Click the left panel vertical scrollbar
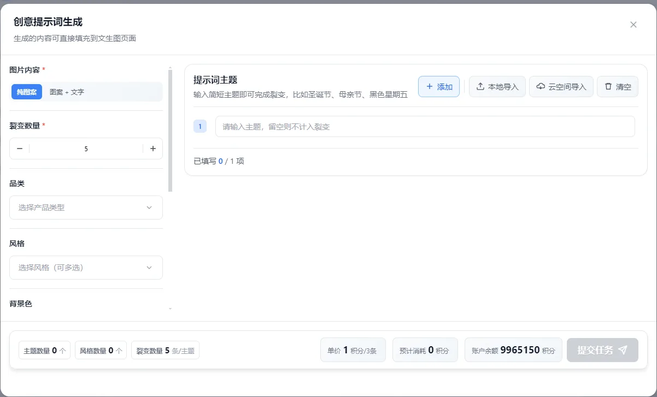The width and height of the screenshot is (657, 397). coord(170,131)
